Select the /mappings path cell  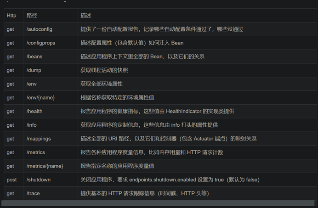(39, 139)
